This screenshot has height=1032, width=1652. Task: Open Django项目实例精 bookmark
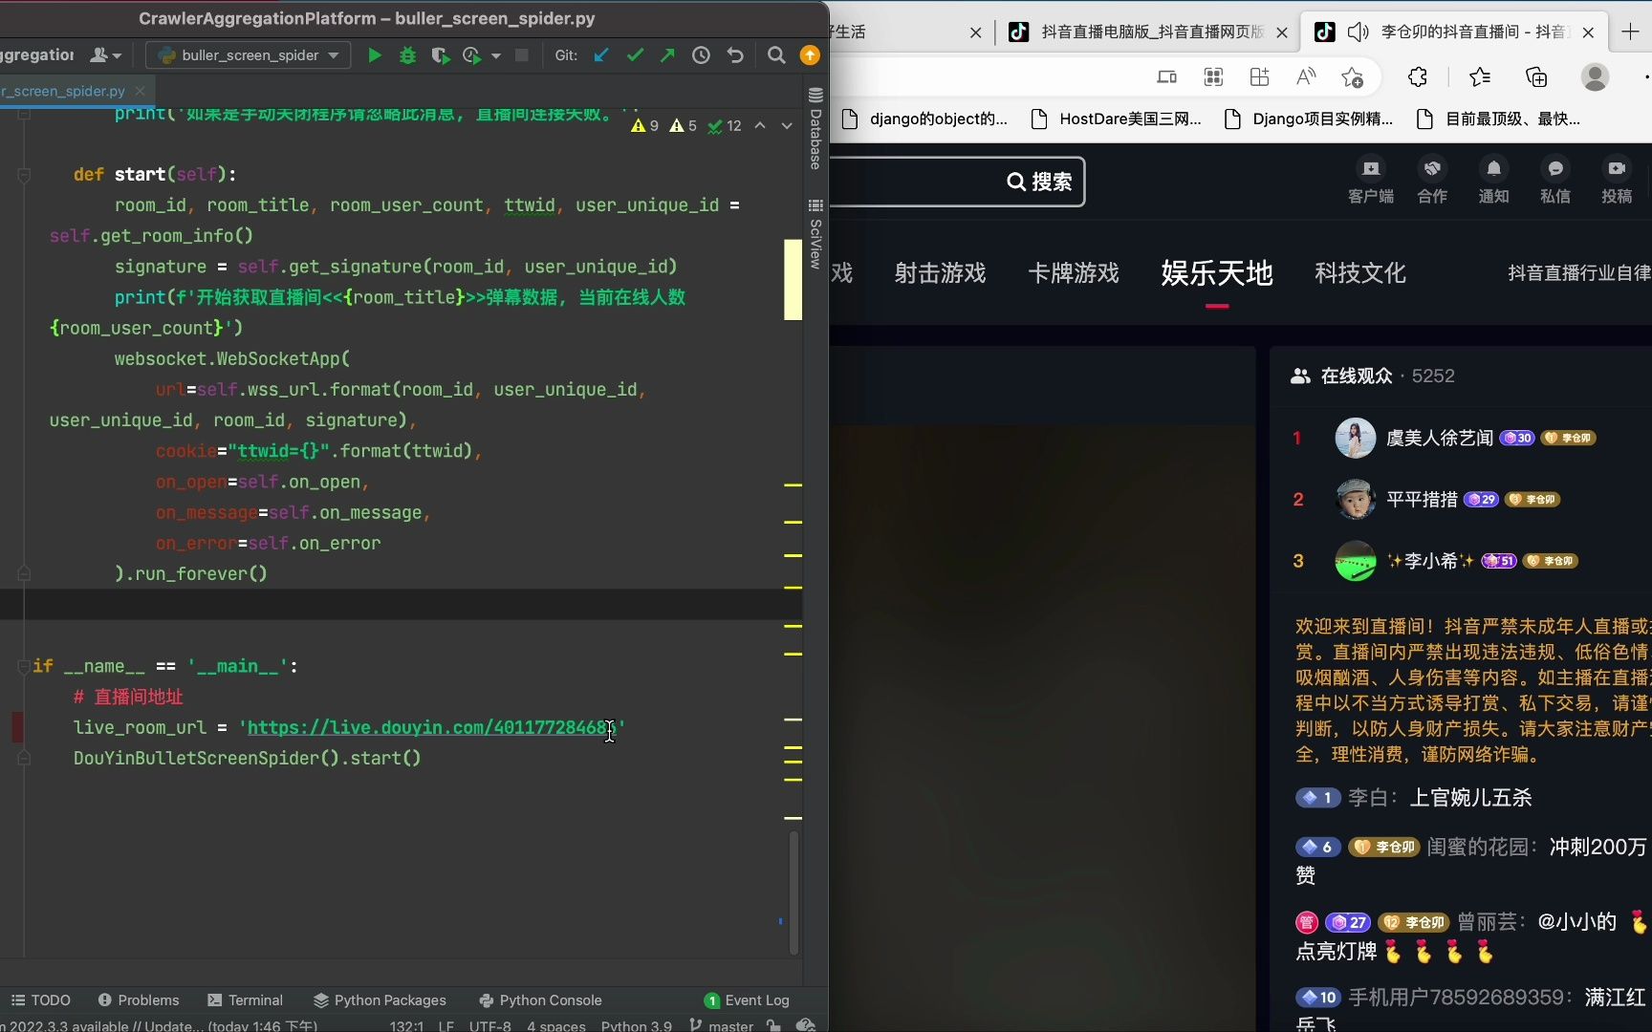[1309, 119]
